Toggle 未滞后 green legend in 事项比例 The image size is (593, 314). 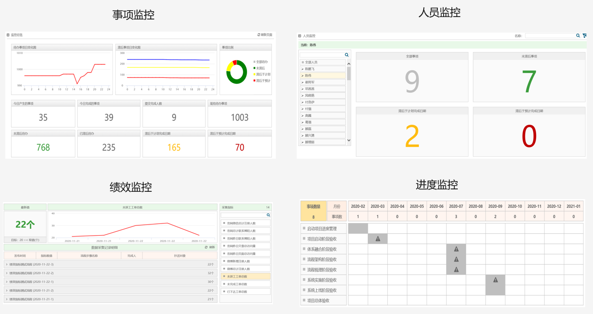pyautogui.click(x=254, y=68)
